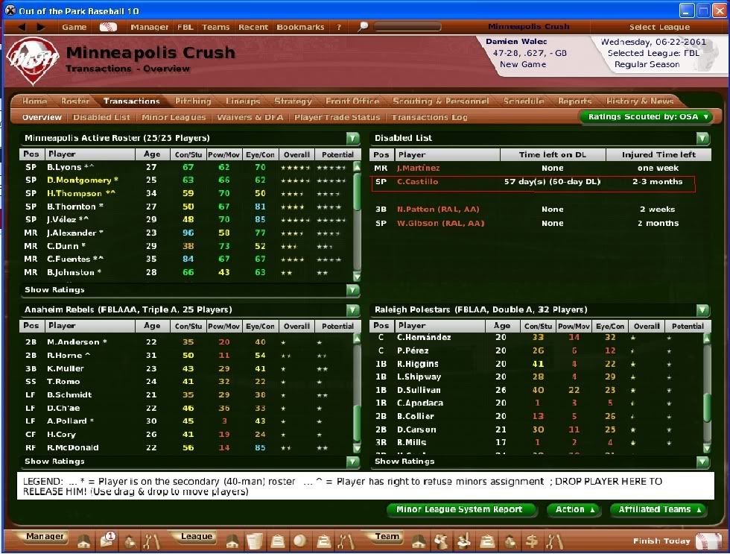
Task: Click the house icon beside Manager button
Action: click(x=84, y=541)
